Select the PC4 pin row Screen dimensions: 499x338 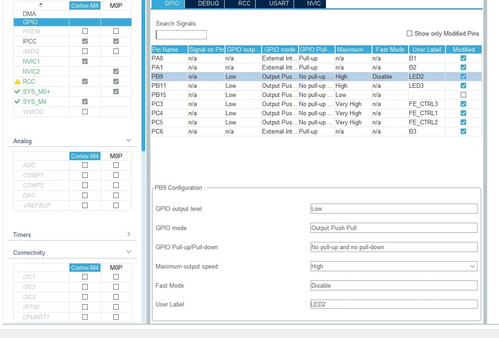click(316, 113)
